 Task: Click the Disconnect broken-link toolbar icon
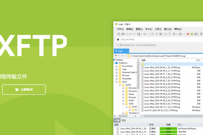(x=130, y=34)
